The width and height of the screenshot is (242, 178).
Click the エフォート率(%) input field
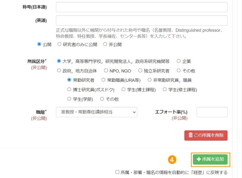point(212,112)
